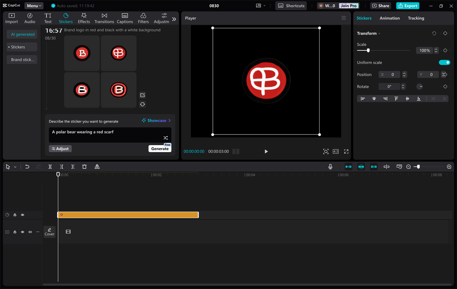Open the 4:3 aspect ratio dropdown

[x=336, y=151]
